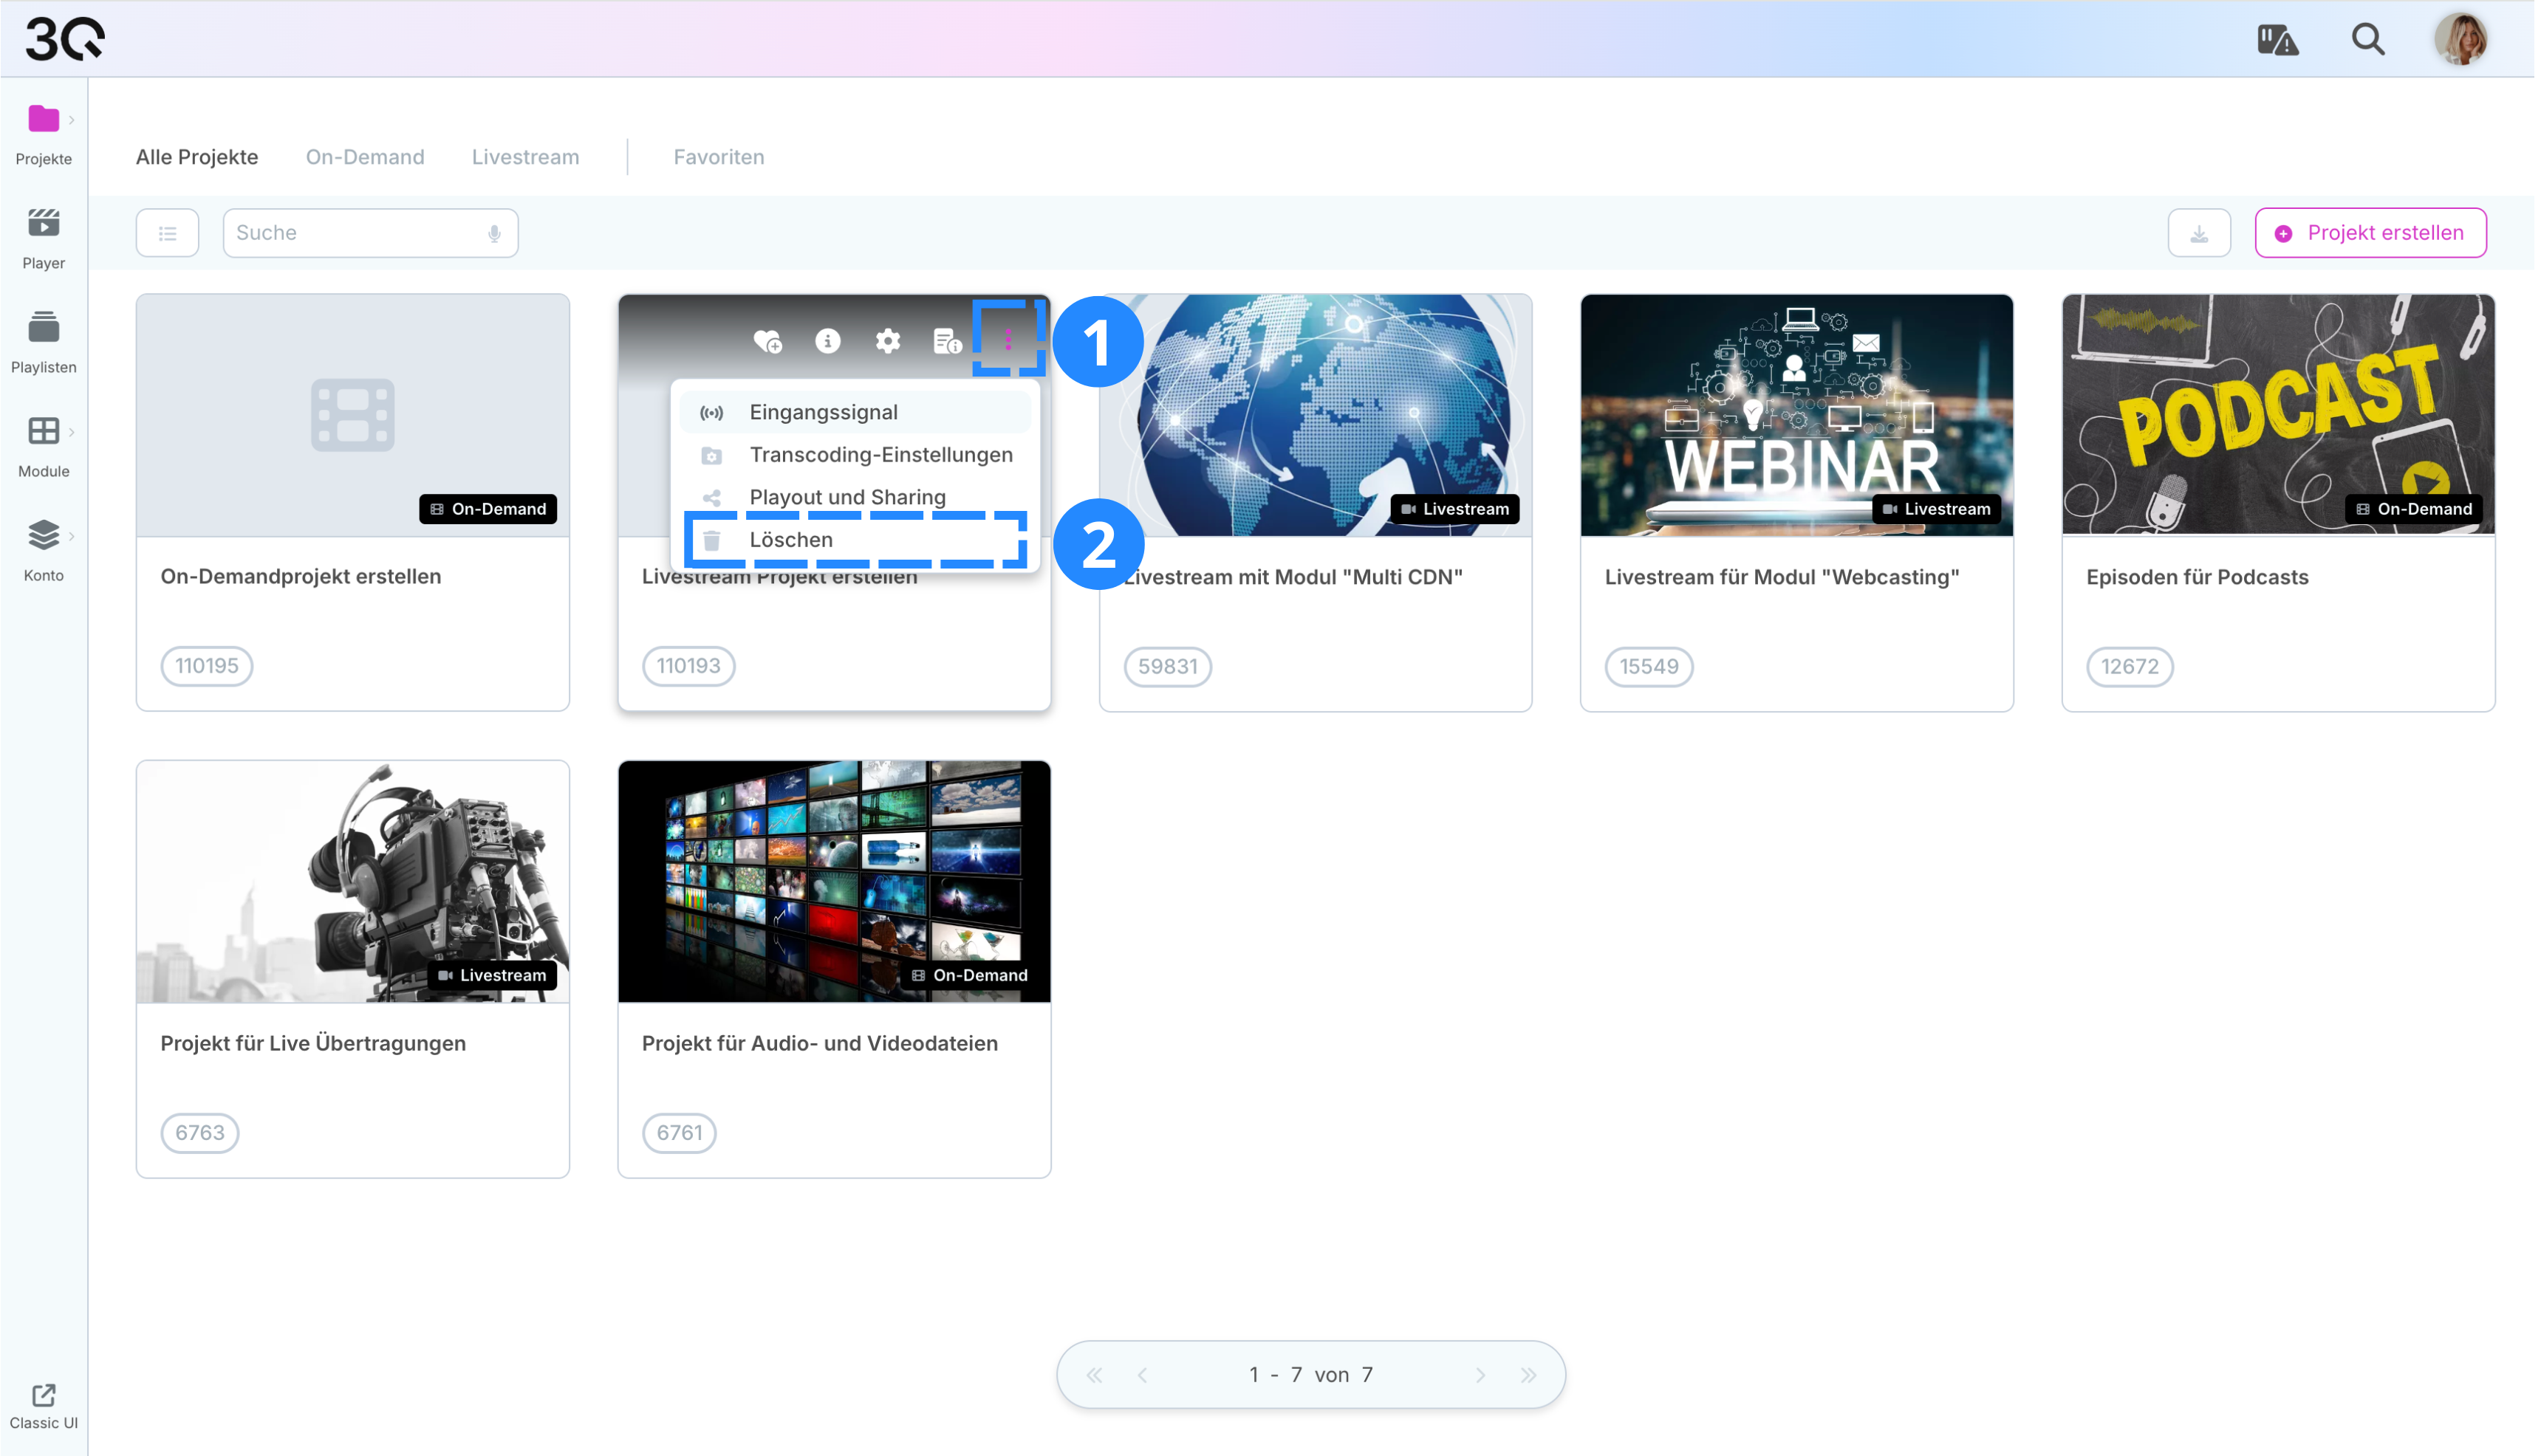2541x1456 pixels.
Task: Open settings gear icon on project card
Action: (887, 341)
